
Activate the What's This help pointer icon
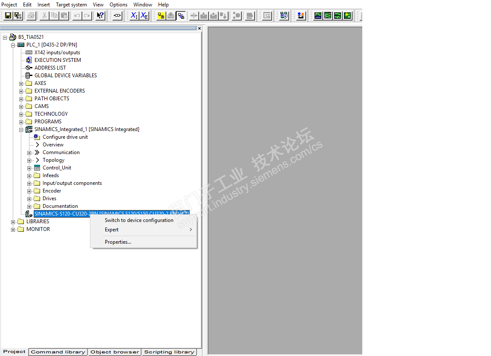point(100,15)
